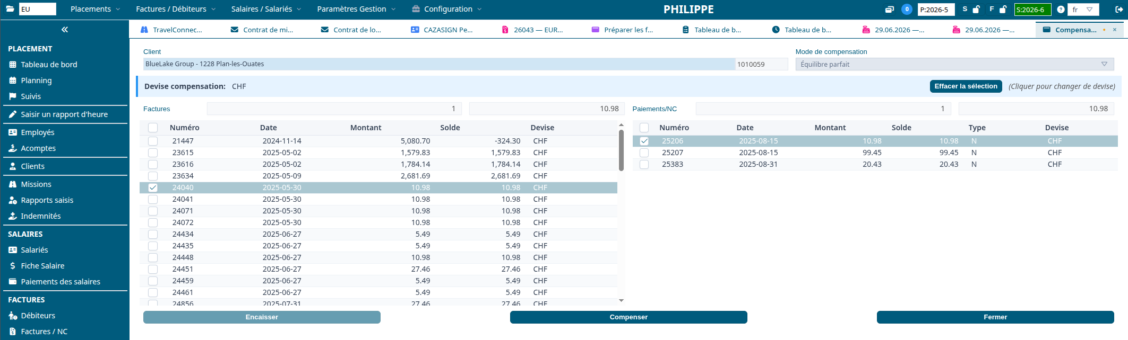This screenshot has height=340, width=1128.
Task: Click the invoices list vertical scrollbar
Action: click(621, 150)
